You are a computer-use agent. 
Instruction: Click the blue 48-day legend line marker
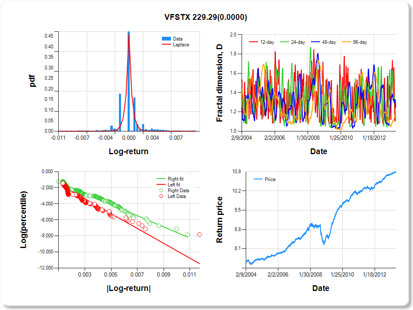(x=315, y=42)
